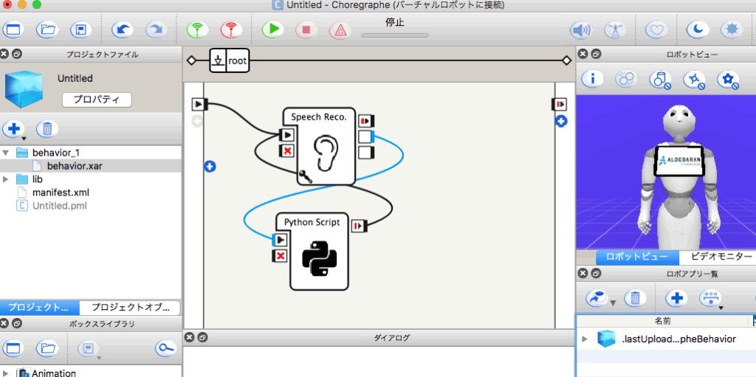The height and width of the screenshot is (377, 756).
Task: Select the lib folder row
Action: pyautogui.click(x=91, y=179)
